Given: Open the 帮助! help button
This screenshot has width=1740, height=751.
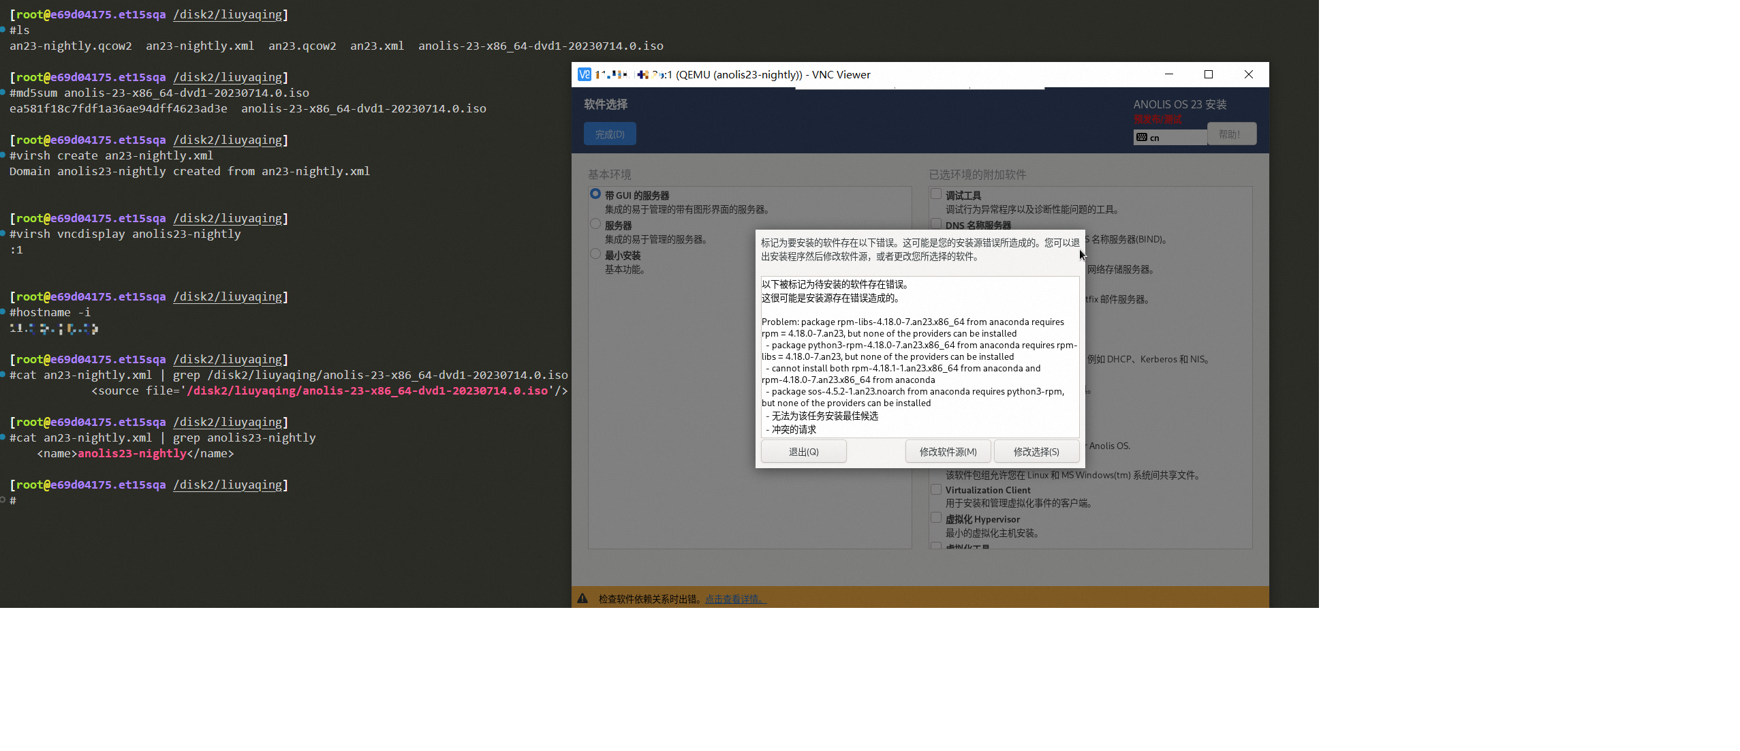Looking at the screenshot, I should 1231,134.
